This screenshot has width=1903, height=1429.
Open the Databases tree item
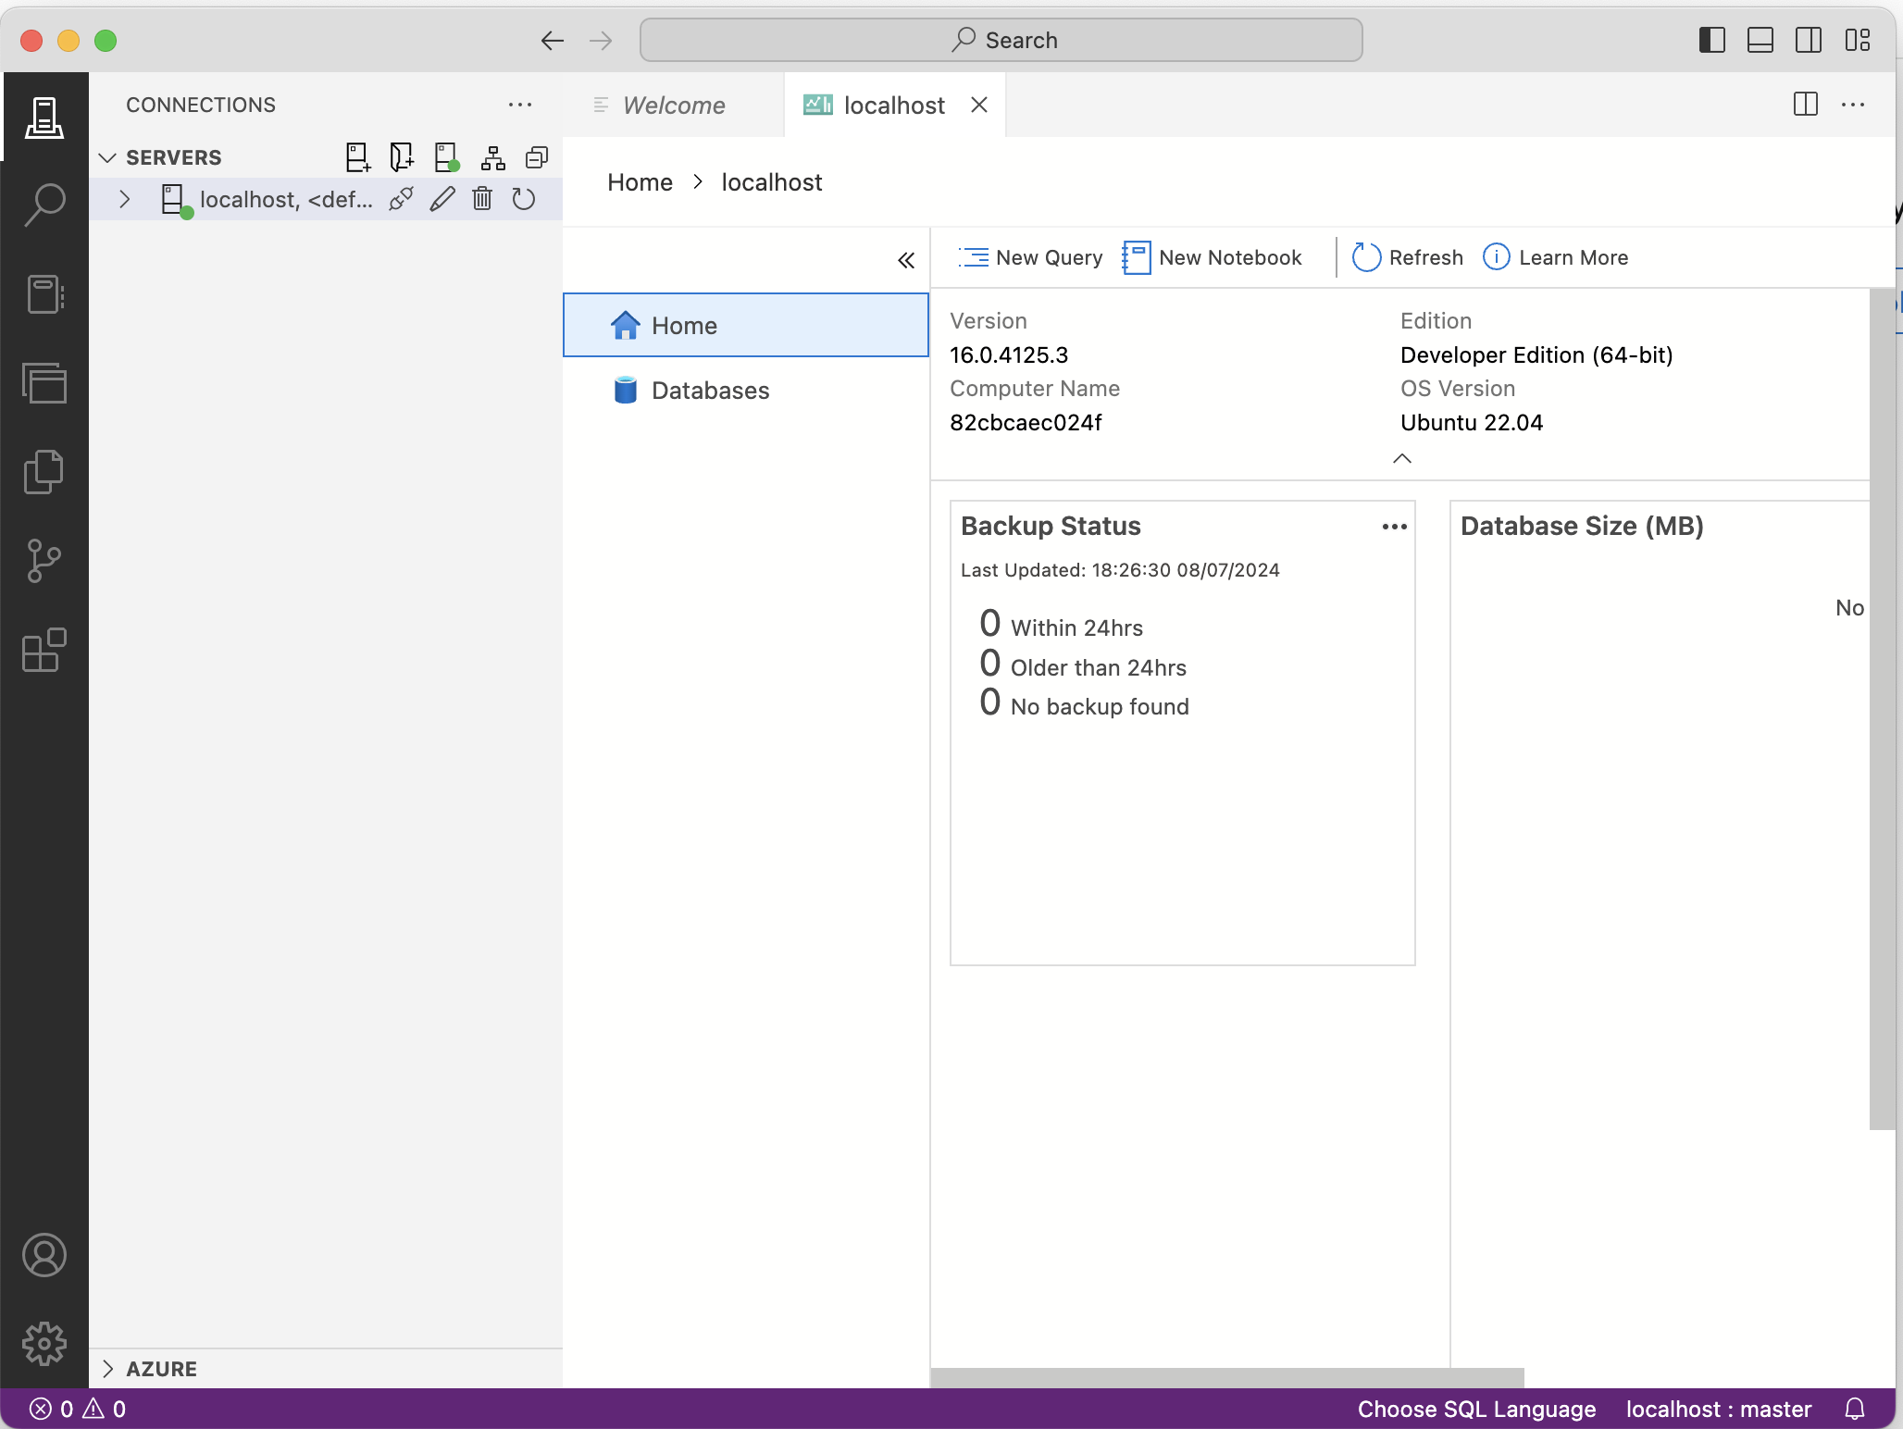[710, 389]
